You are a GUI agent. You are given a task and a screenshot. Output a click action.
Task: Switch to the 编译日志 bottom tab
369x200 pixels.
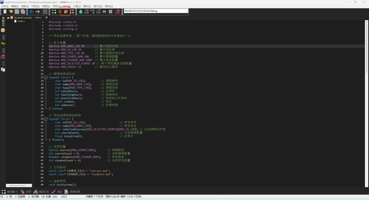tap(42, 192)
